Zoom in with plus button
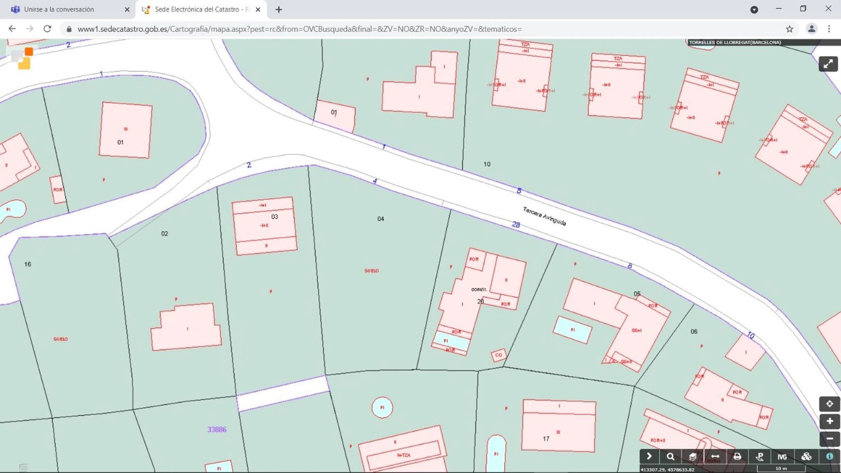Viewport: 841px width, 473px height. (829, 421)
